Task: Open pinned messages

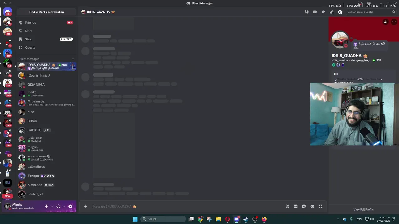Action: click(323, 12)
